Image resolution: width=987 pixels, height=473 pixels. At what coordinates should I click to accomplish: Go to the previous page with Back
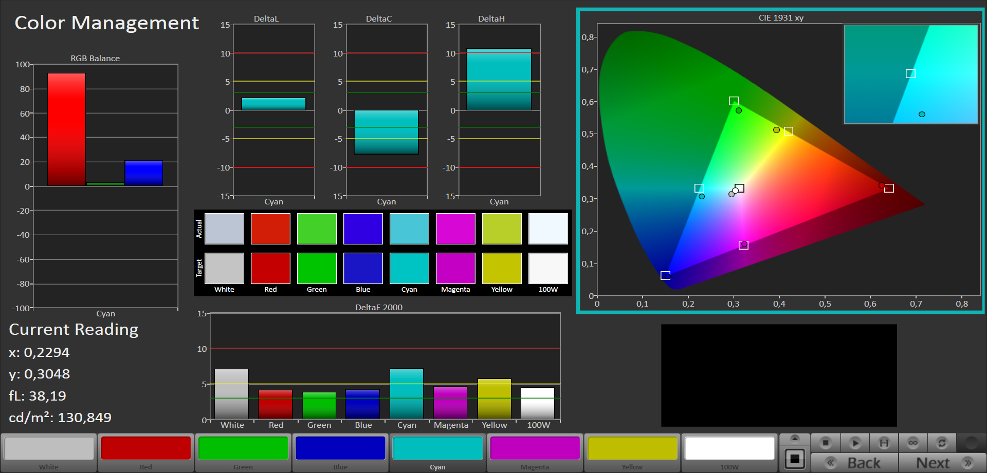coord(854,463)
